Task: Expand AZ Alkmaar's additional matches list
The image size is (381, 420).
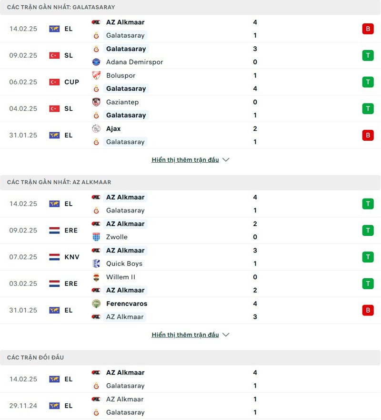Action: coord(190,335)
